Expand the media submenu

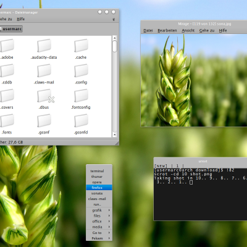(99, 227)
